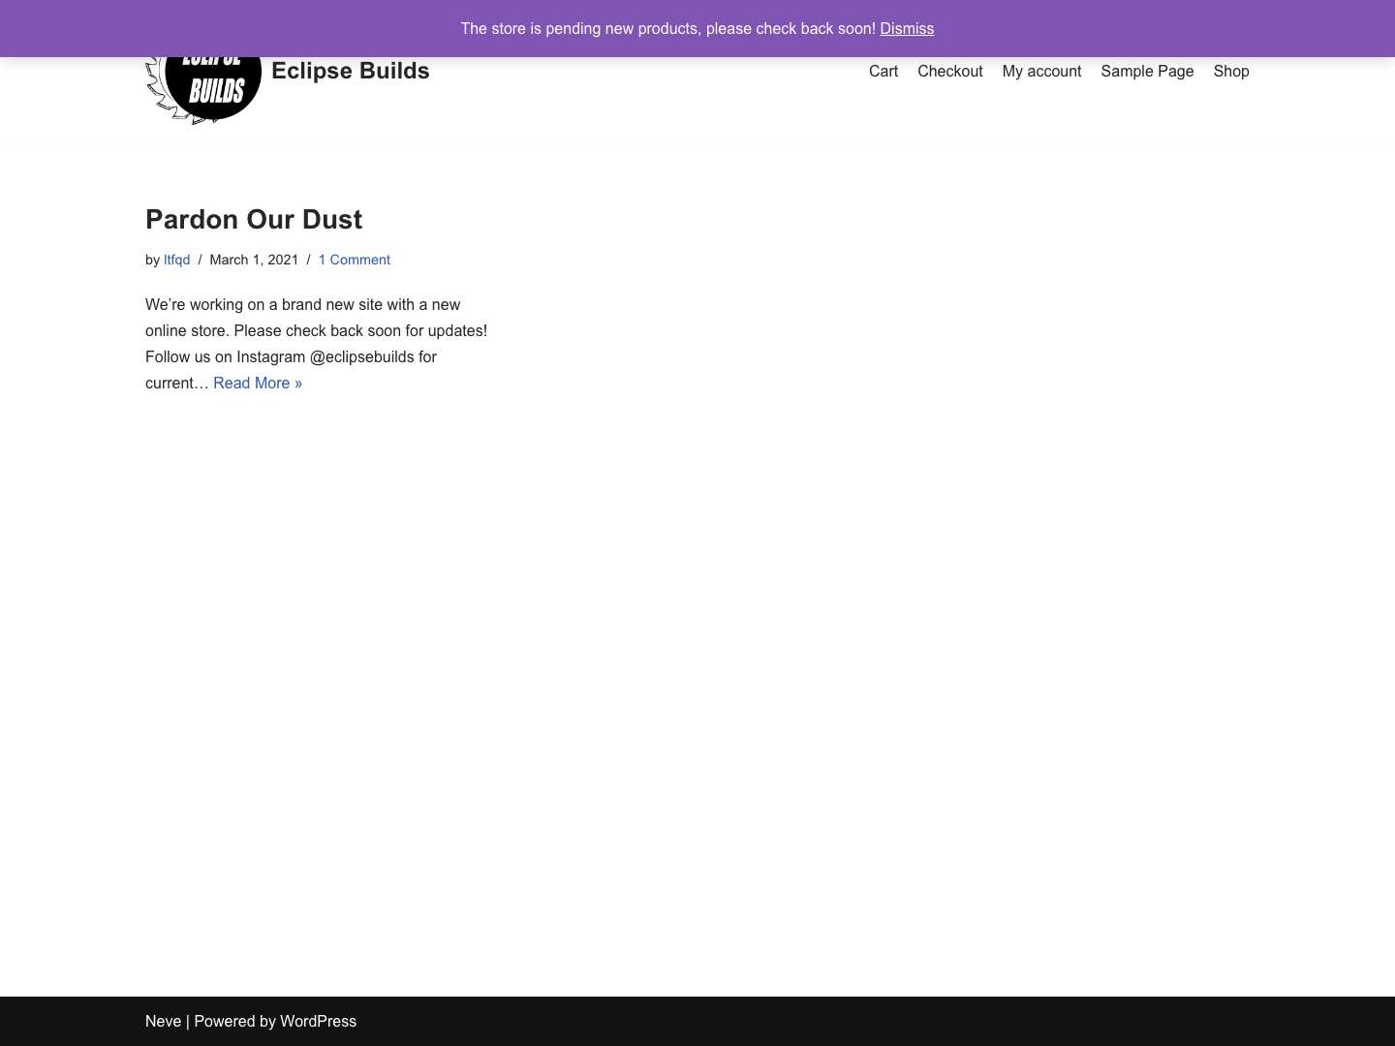Open the blog post heading link
Screen dimensions: 1395x1046
coord(254,219)
